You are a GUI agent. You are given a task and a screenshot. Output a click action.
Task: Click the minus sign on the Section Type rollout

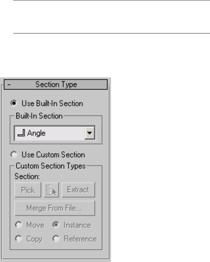(7, 84)
